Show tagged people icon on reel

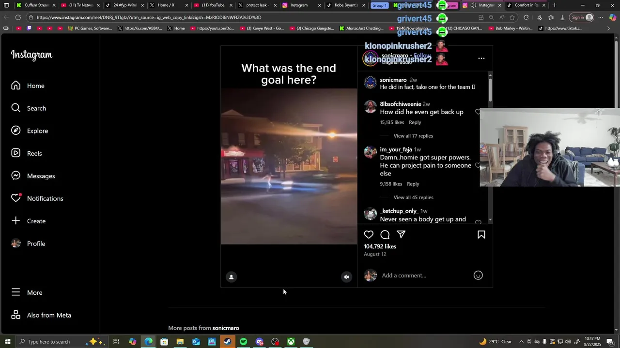point(231,277)
